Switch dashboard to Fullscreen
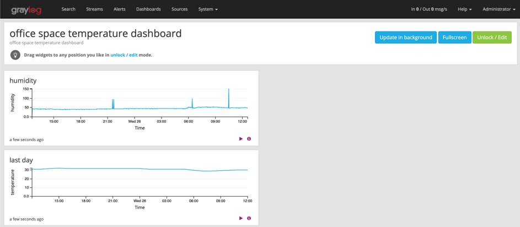This screenshot has height=227, width=520. 455,37
